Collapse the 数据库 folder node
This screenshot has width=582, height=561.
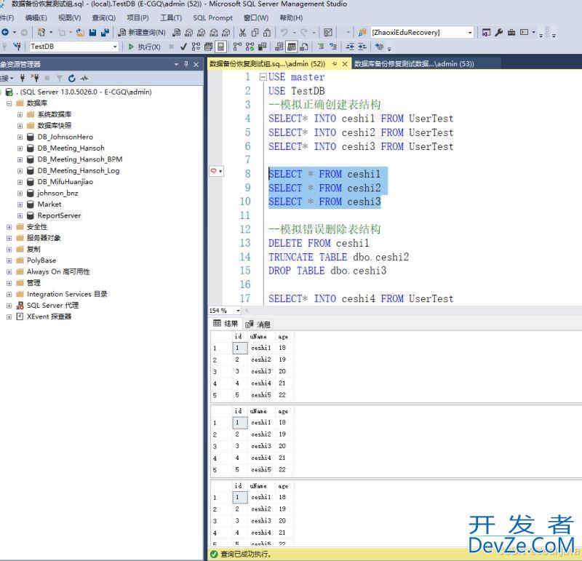click(x=9, y=103)
